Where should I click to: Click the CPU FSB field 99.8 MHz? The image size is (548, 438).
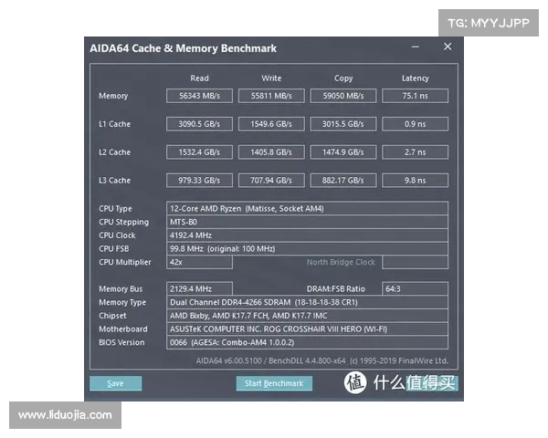tap(307, 249)
